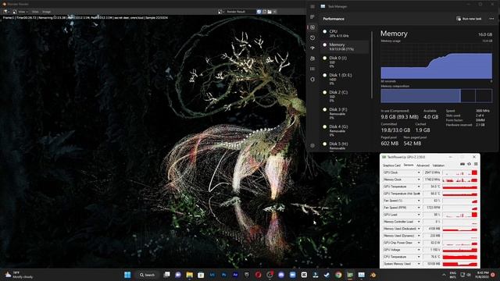Screen dimensions: 500x281
Task: Open Google Chrome from taskbar
Action: pos(338,275)
